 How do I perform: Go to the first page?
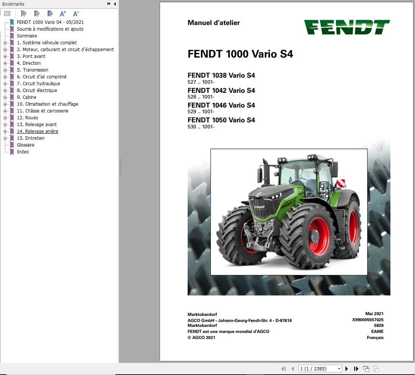pos(283,369)
